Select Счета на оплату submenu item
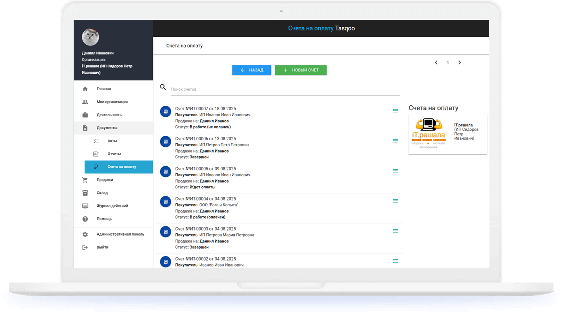Viewport: 563px width, 315px height. point(119,167)
